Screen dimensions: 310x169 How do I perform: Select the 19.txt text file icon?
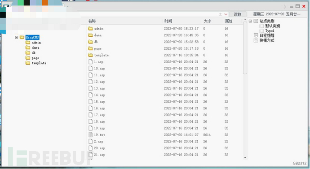[91, 135]
